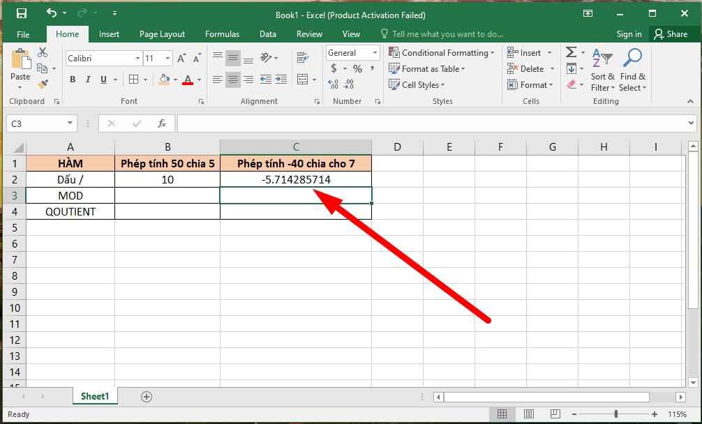Open the Number Format dropdown showing General
702x424 pixels.
pyautogui.click(x=375, y=52)
